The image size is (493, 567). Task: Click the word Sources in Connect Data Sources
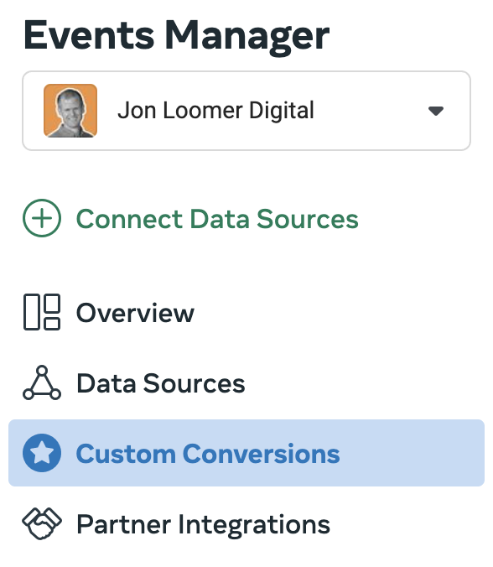coord(307,219)
